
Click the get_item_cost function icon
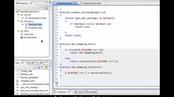click(x=17, y=91)
